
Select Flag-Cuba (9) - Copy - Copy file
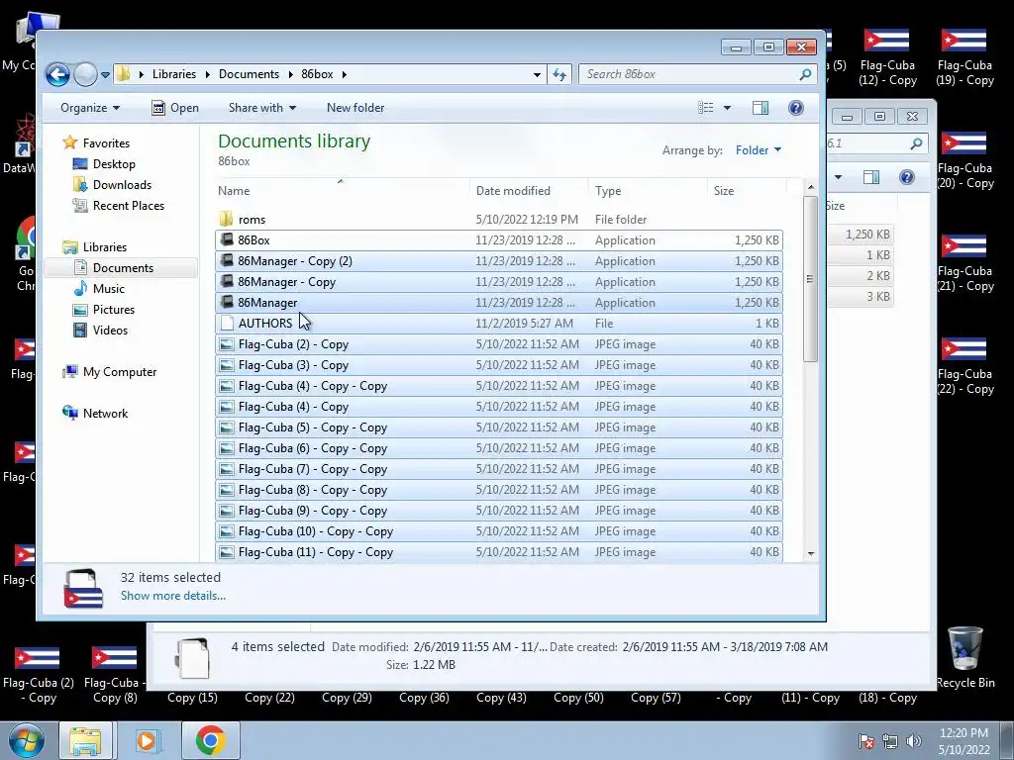click(499, 511)
